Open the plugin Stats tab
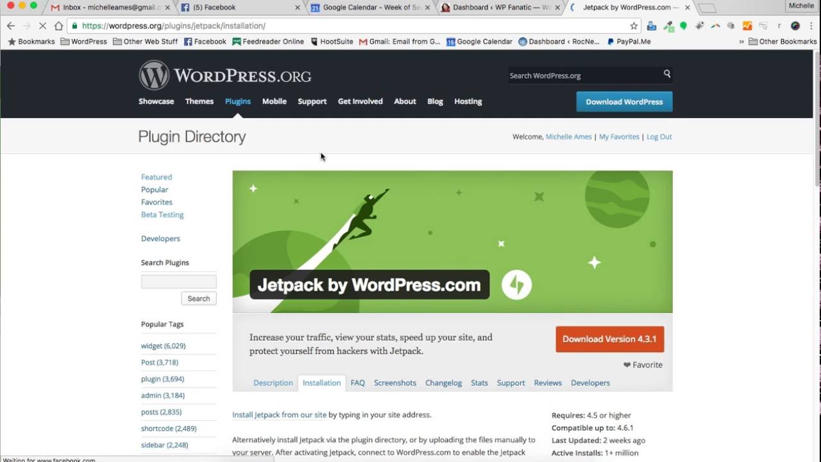 tap(479, 383)
